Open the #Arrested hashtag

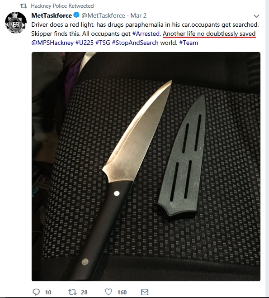pos(146,34)
